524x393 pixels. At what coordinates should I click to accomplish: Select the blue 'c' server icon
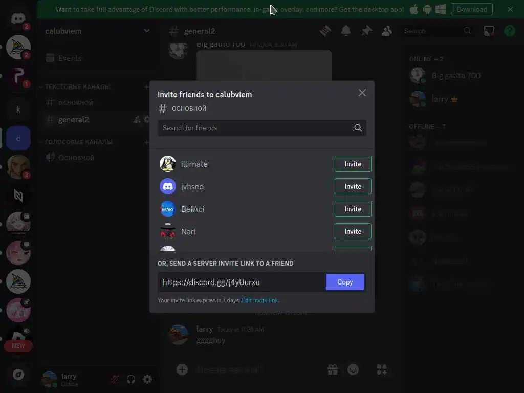click(18, 138)
